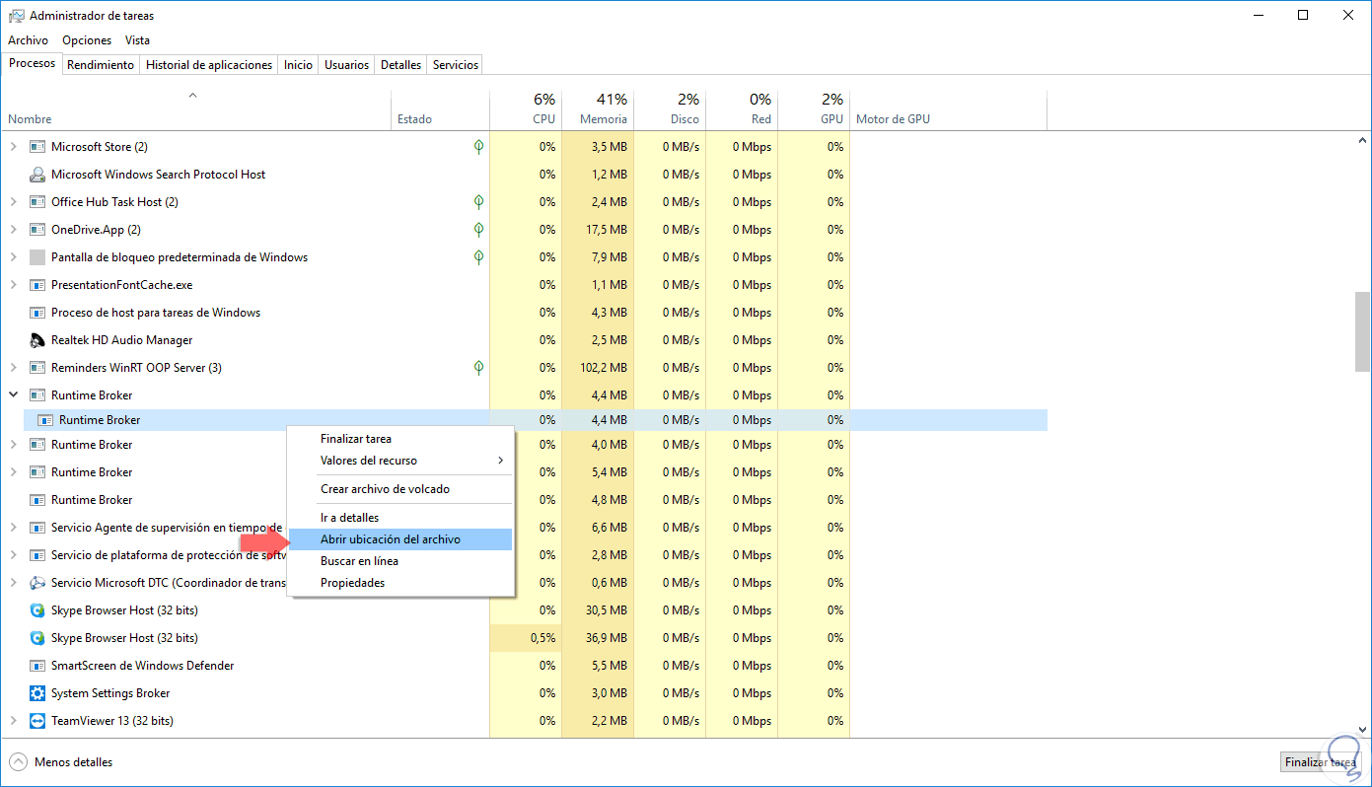Click the TeamViewer 13 process icon
Viewport: 1372px width, 787px height.
37,721
